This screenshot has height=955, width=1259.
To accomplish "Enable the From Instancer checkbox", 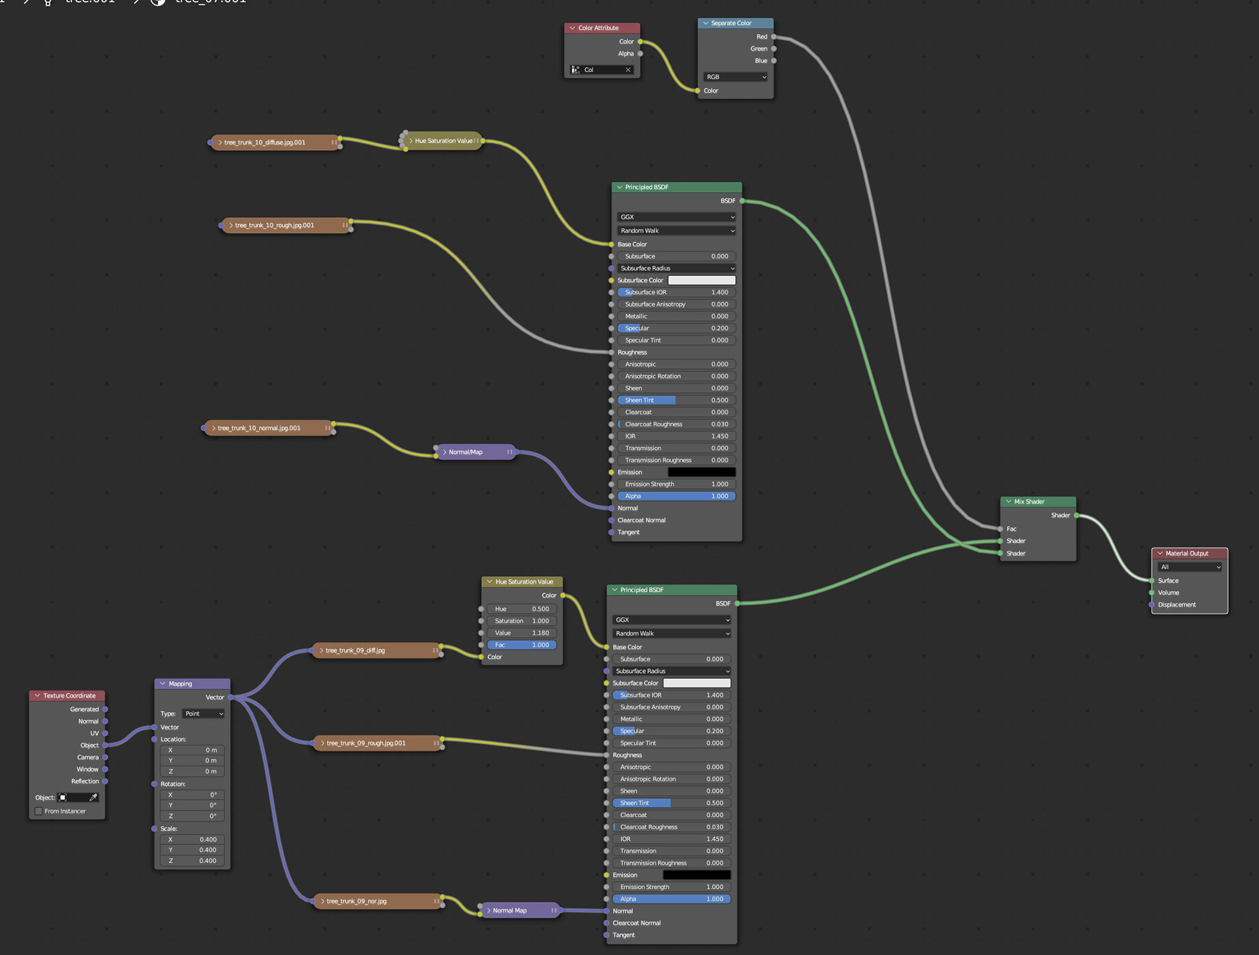I will [x=39, y=811].
